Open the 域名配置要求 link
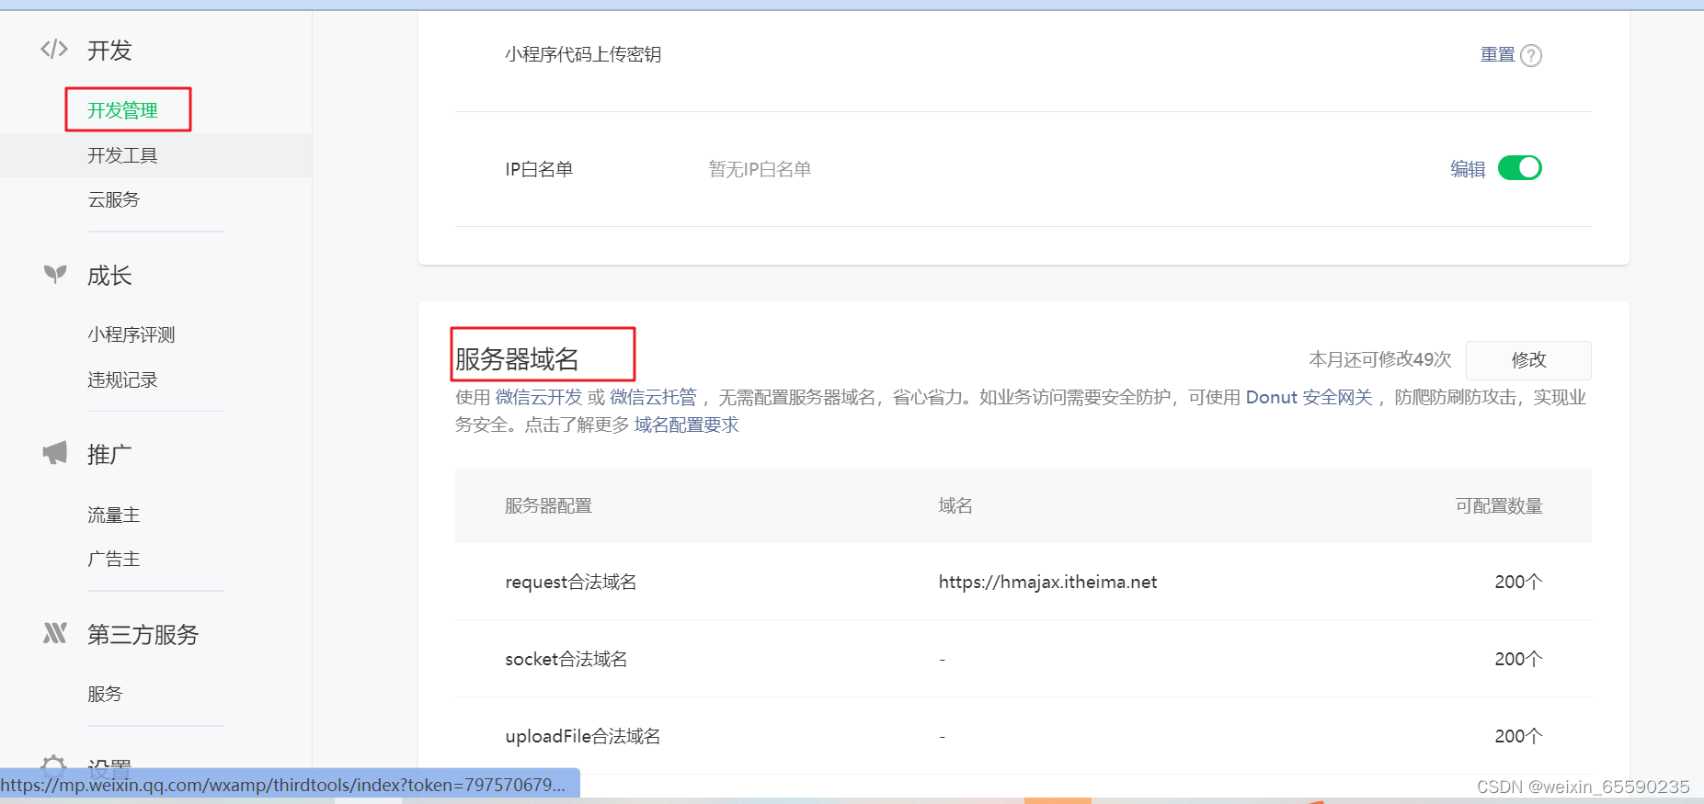 click(x=686, y=425)
